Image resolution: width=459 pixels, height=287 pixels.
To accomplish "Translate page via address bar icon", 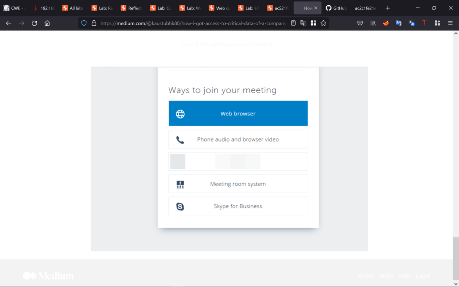I will pos(303,23).
